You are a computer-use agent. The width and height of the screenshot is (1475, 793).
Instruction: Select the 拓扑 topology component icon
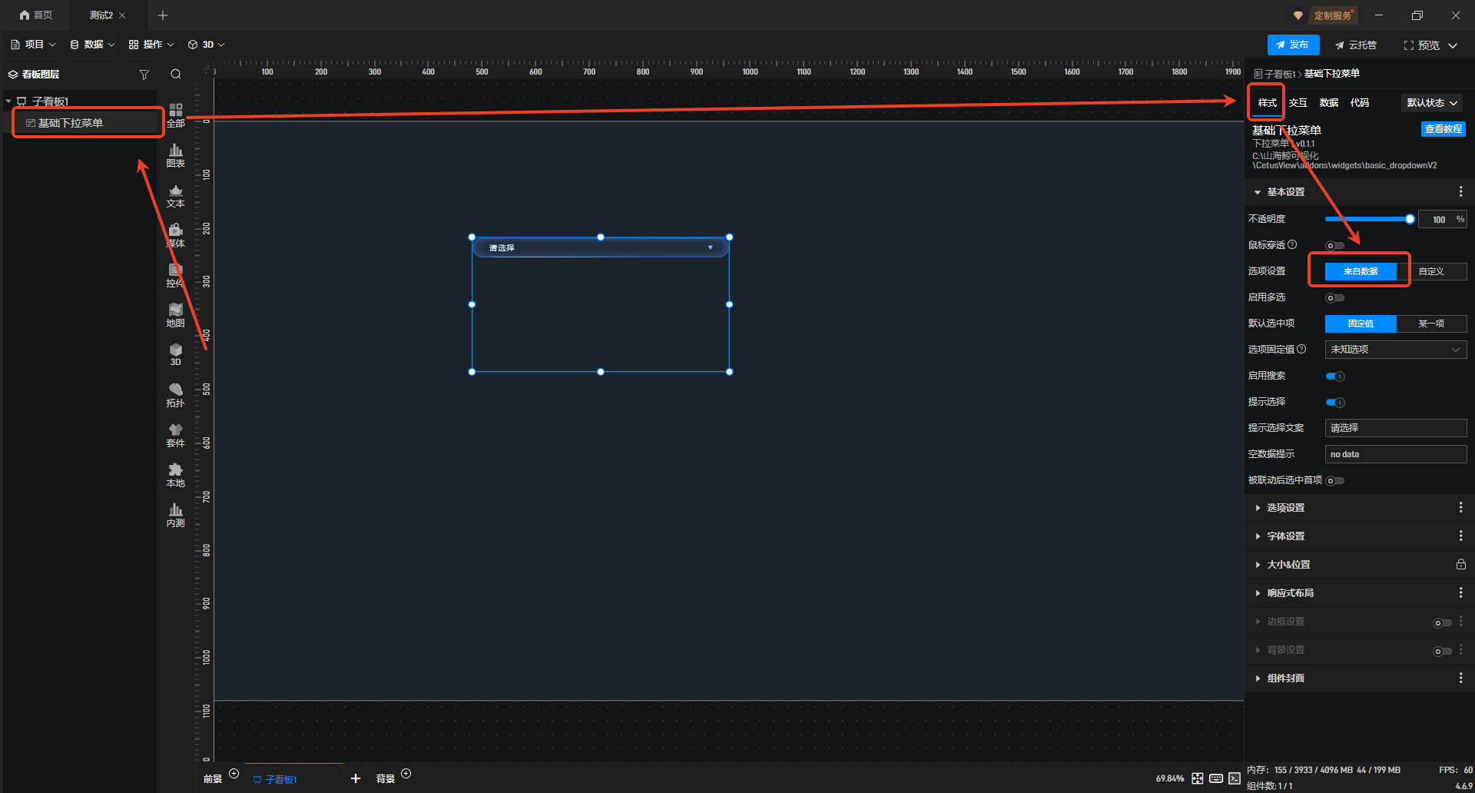coord(175,395)
